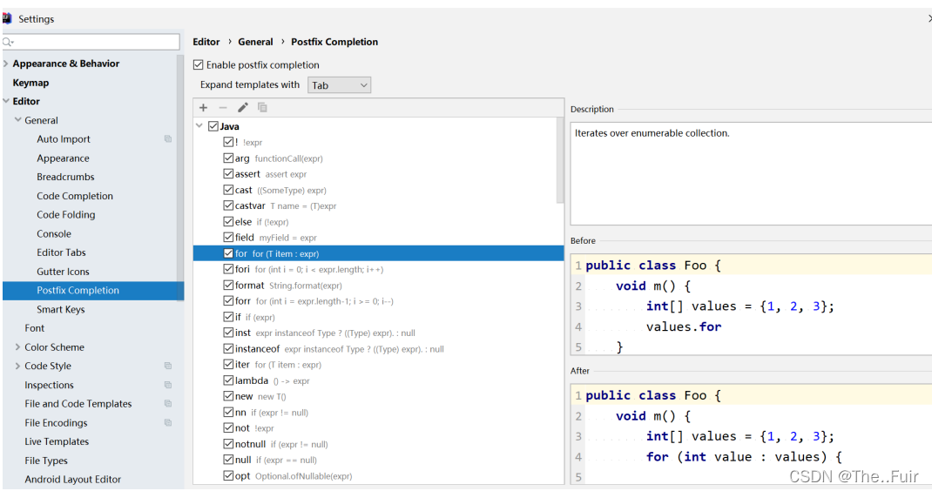Screen dimensions: 932x491
Task: Toggle the 'format' template checkbox
Action: (228, 285)
